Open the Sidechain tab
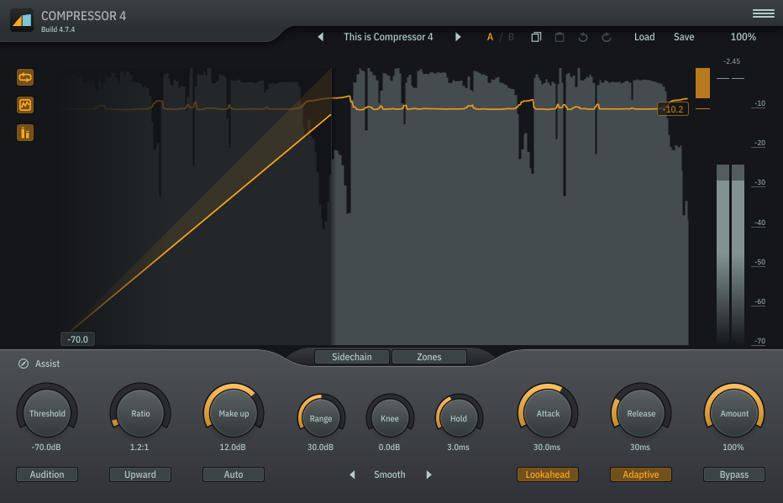The image size is (783, 503). pos(351,357)
